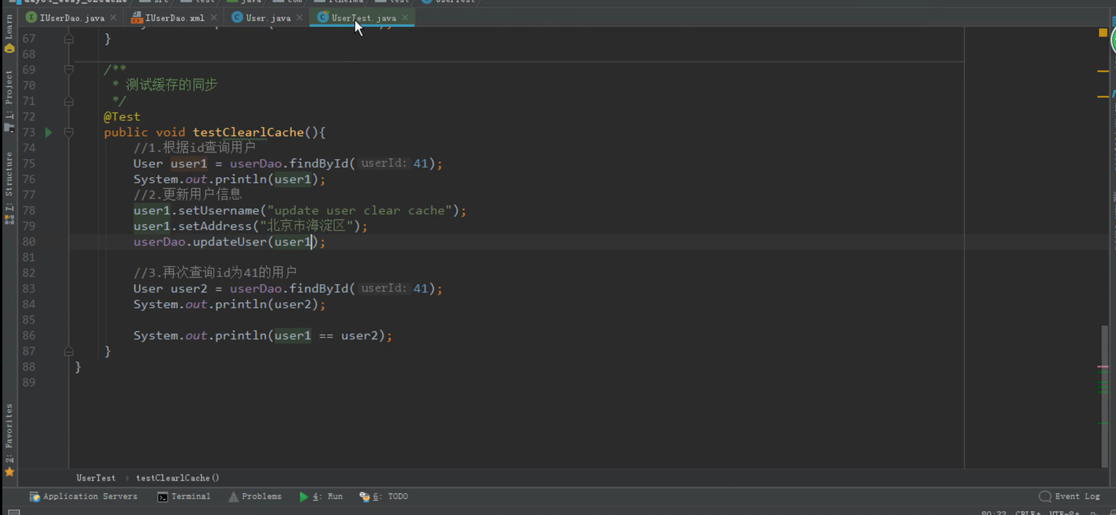Image resolution: width=1116 pixels, height=515 pixels.
Task: Switch to the User.java tab
Action: click(x=268, y=18)
